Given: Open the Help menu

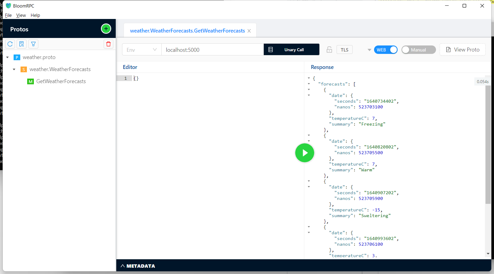Looking at the screenshot, I should (35, 15).
